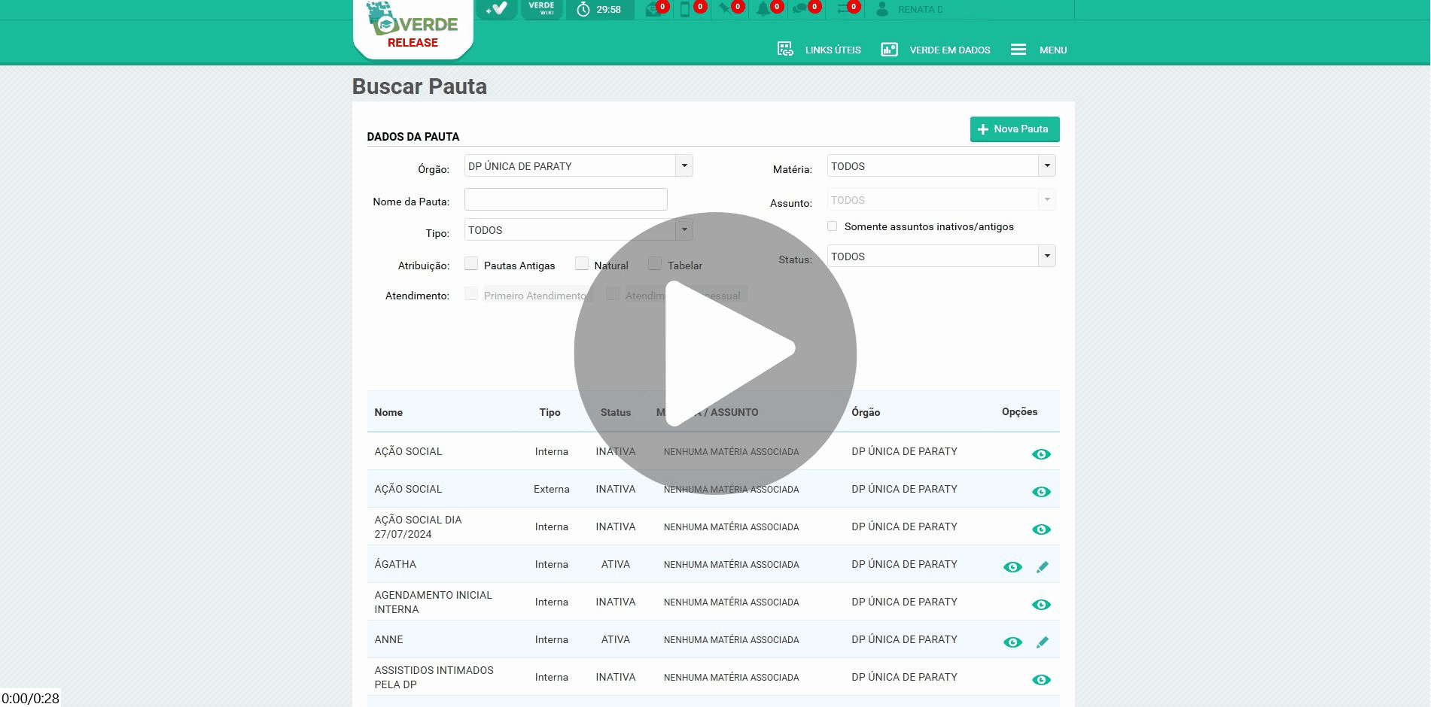The width and height of the screenshot is (1431, 707).
Task: Open the chat bubbles icon
Action: point(800,9)
